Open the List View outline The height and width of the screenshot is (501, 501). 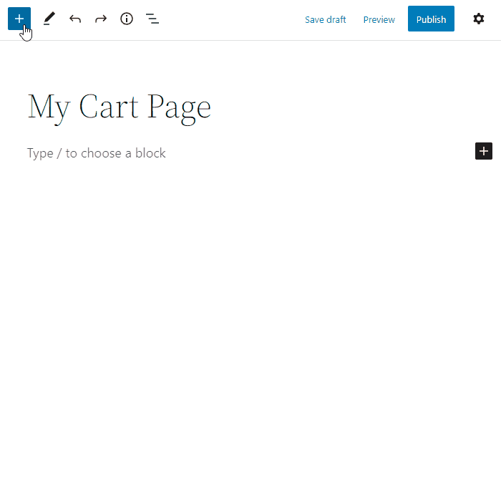click(152, 19)
